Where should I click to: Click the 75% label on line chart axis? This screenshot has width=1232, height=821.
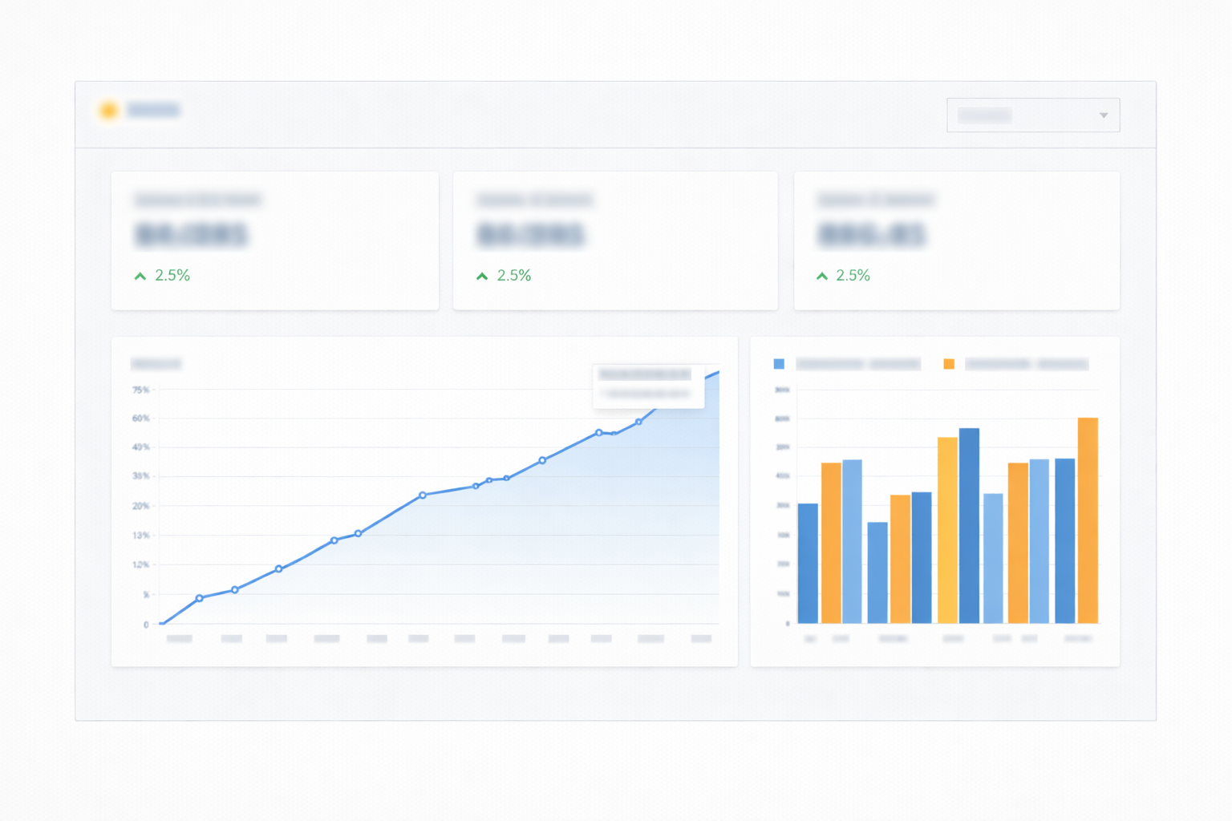(141, 390)
